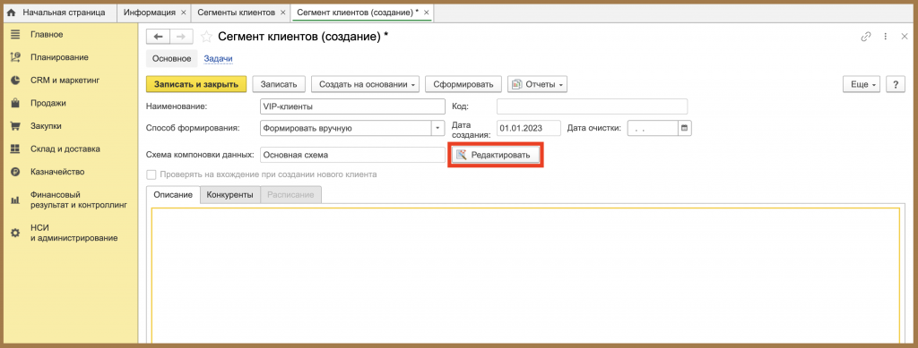Screen dimensions: 918x348
Task: Click the Сформировать button
Action: point(463,84)
